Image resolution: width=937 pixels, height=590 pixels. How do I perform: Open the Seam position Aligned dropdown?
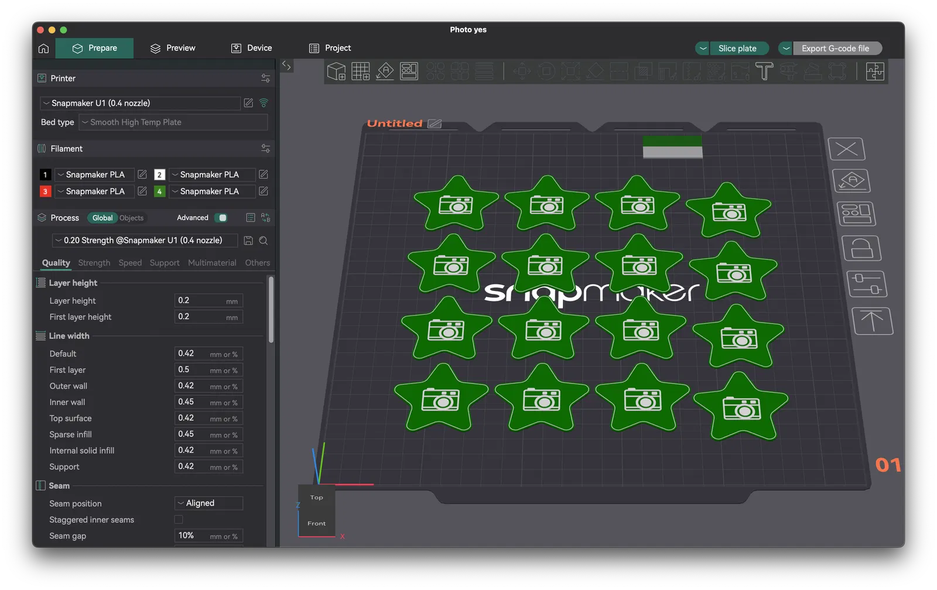click(208, 503)
